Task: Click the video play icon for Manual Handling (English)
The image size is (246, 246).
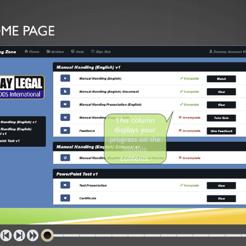Action: click(x=65, y=78)
